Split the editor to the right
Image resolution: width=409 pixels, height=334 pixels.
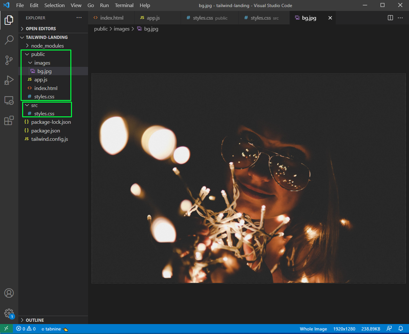point(390,18)
